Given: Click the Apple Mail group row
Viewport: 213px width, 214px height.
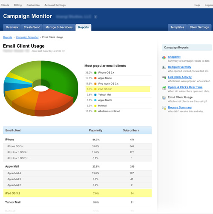Looking at the screenshot, I should [78, 166].
